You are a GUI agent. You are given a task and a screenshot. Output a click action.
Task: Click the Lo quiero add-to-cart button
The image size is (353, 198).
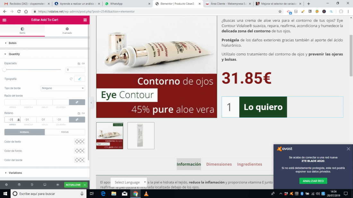click(x=263, y=107)
